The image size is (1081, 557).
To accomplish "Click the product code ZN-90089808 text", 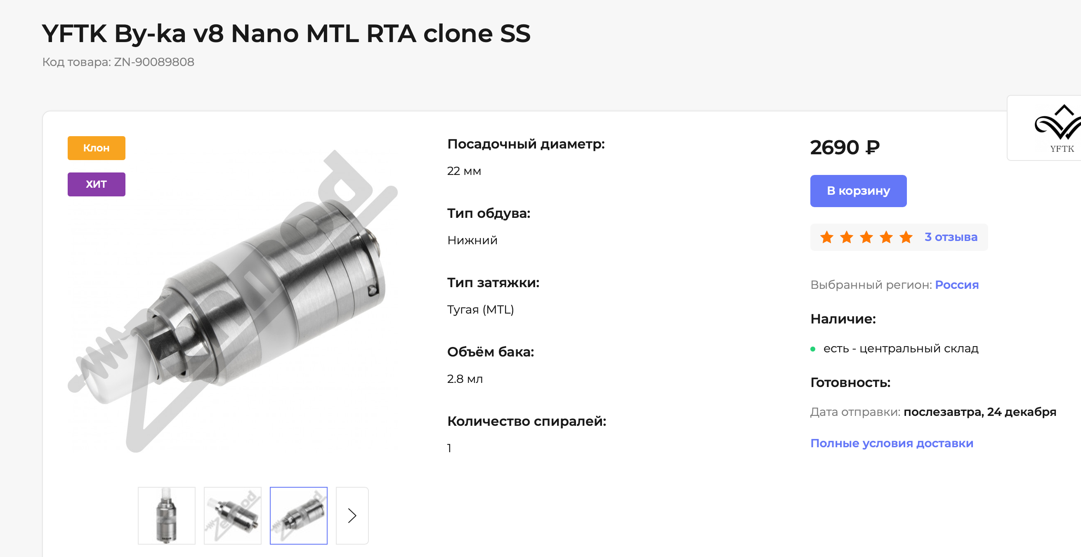I will (x=154, y=62).
